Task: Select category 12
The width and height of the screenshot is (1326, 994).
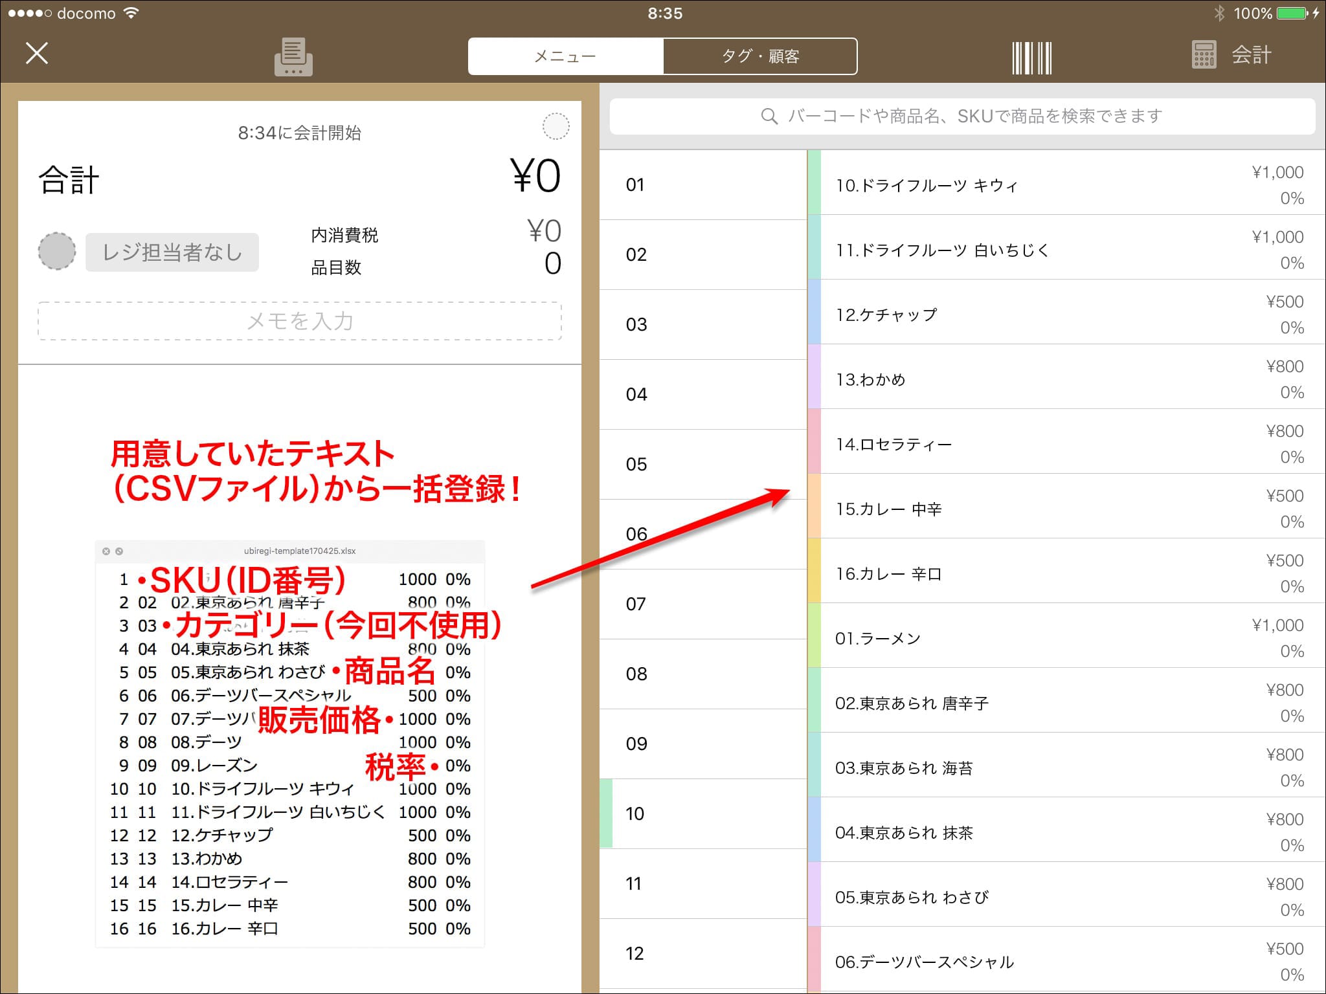Action: pyautogui.click(x=703, y=954)
